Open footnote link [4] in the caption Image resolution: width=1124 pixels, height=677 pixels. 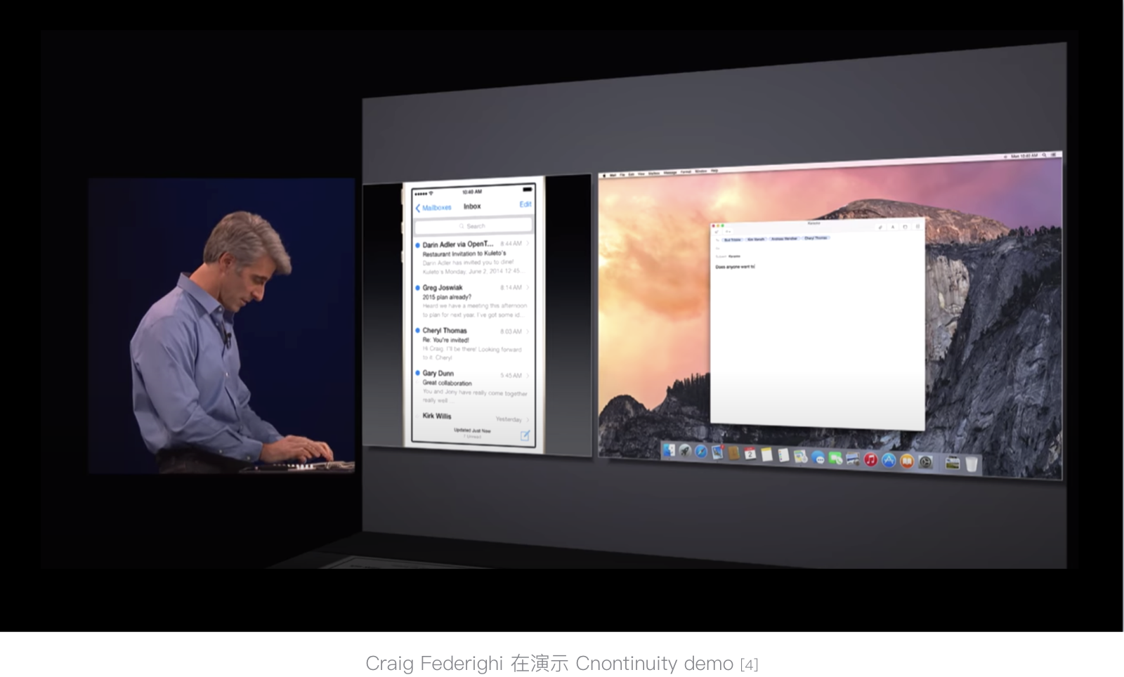(x=749, y=664)
